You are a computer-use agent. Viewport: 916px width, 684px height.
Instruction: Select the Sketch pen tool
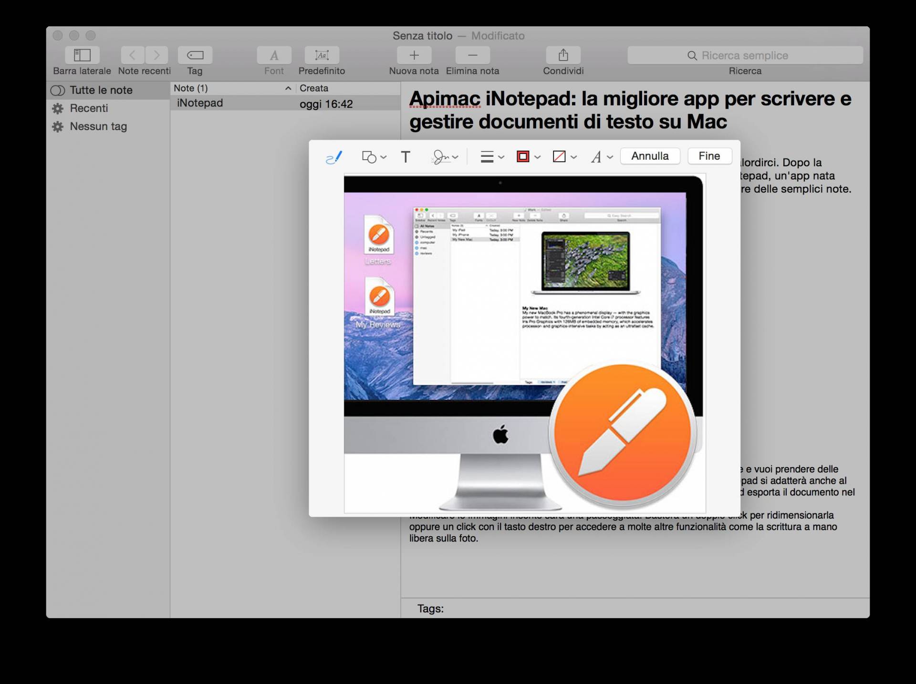[334, 157]
